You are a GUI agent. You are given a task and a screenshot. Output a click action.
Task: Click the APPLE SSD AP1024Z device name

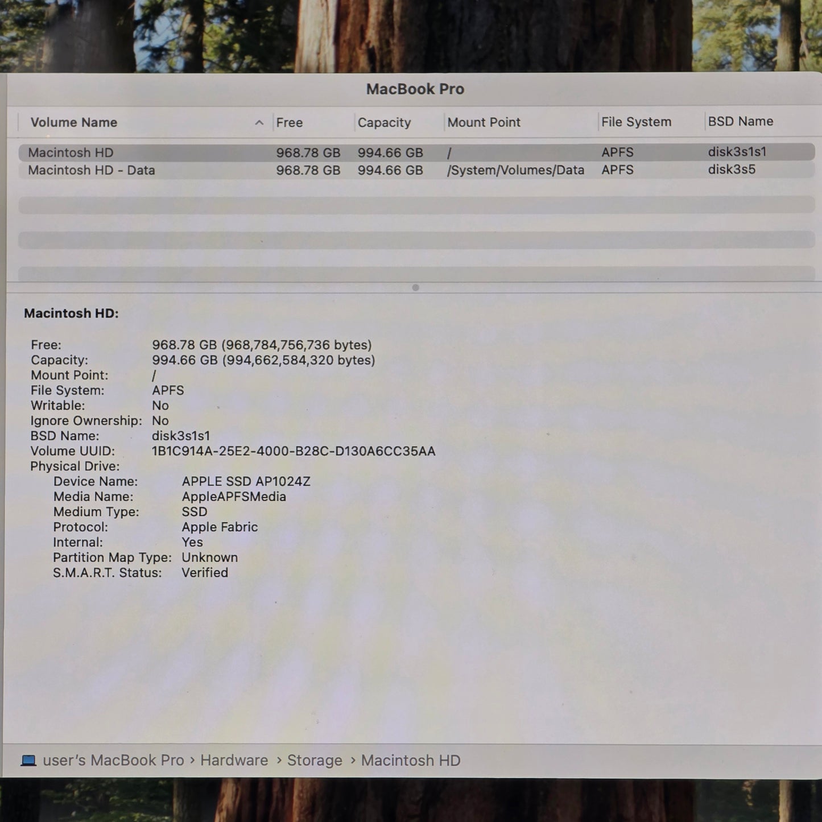246,481
